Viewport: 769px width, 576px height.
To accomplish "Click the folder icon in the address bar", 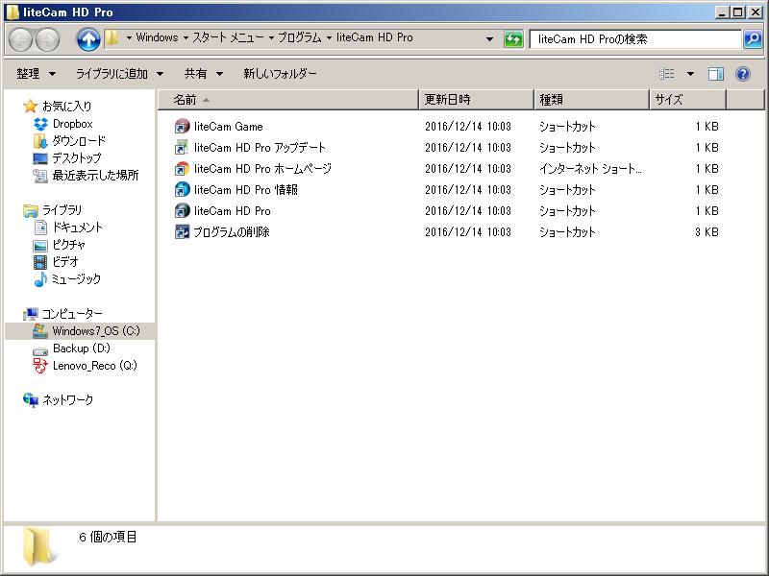I will coord(112,37).
